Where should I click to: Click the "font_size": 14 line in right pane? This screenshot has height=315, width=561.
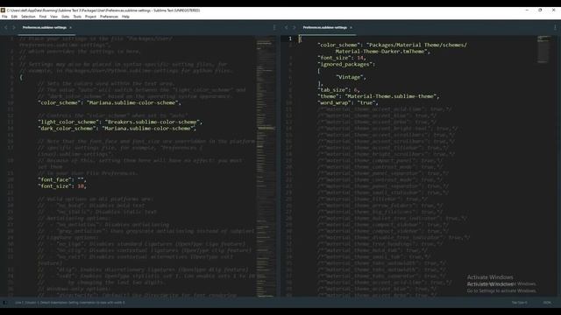(x=342, y=58)
